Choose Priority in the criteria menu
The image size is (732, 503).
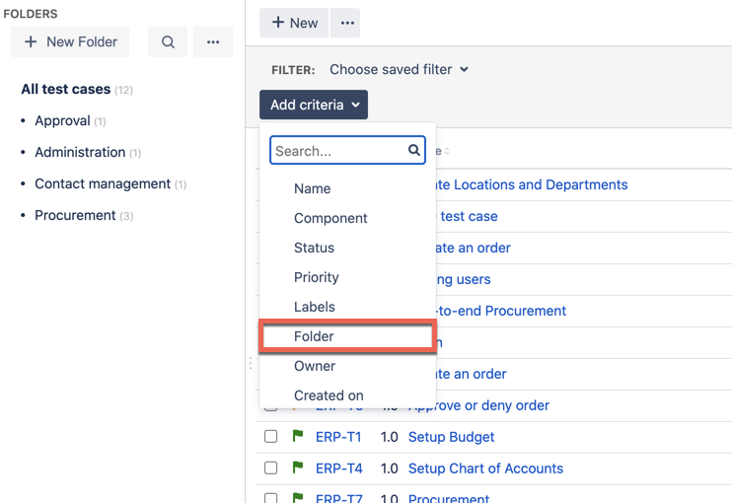[x=316, y=277]
